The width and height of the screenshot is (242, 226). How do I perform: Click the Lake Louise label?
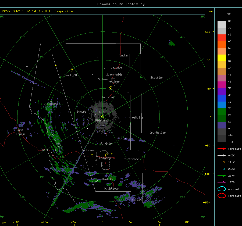click(20, 132)
